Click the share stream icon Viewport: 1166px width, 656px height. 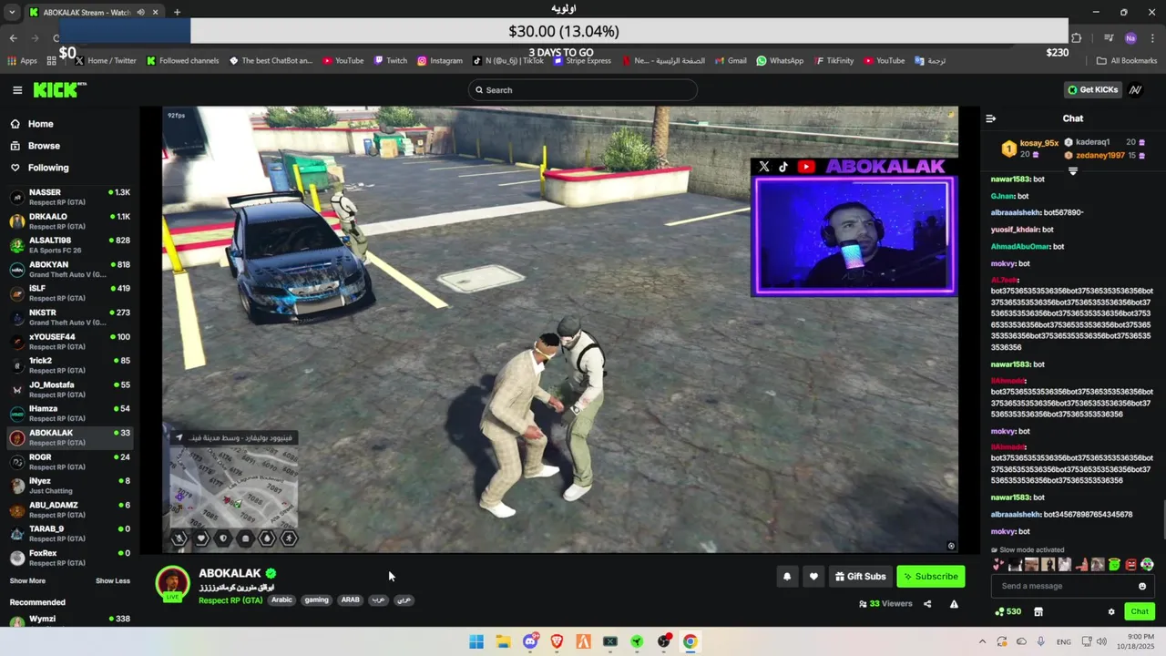(927, 604)
